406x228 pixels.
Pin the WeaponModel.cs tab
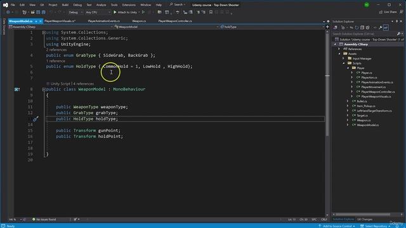(36, 21)
